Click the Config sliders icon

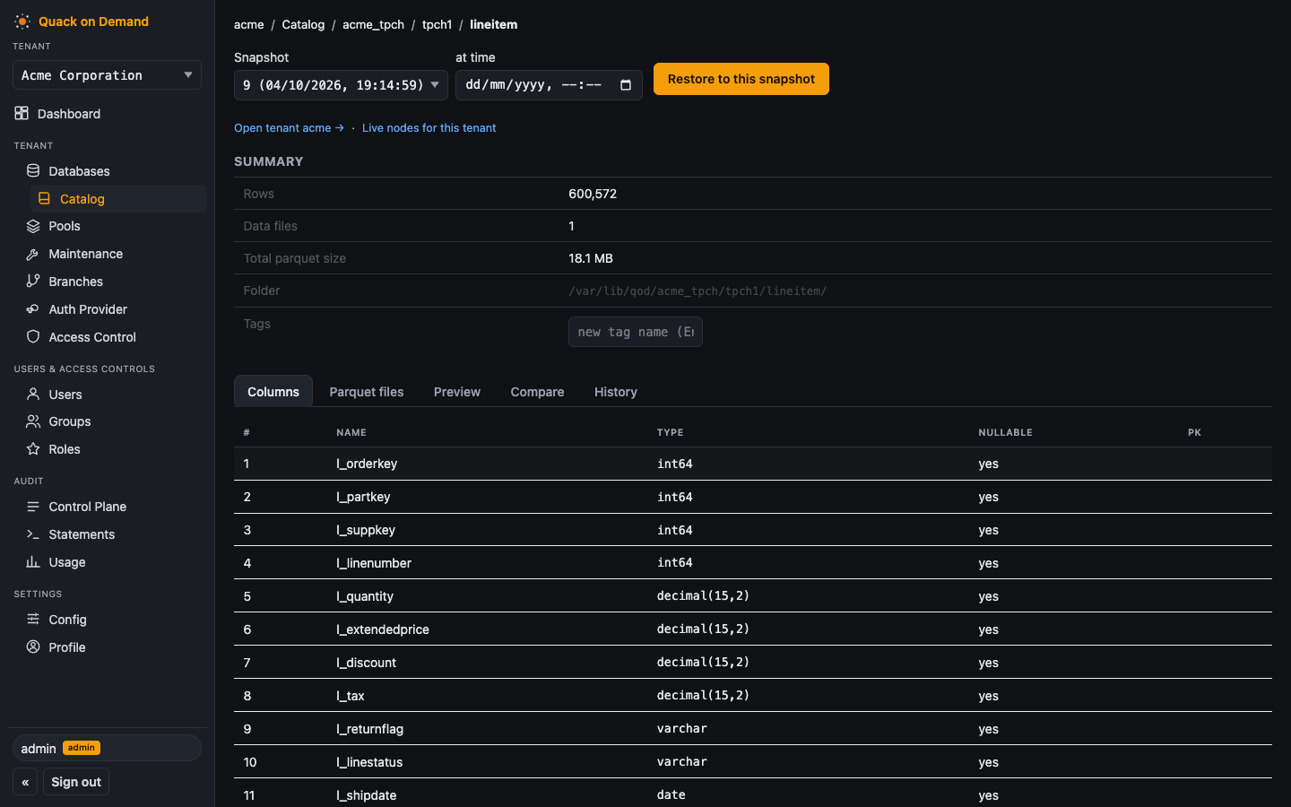(33, 619)
